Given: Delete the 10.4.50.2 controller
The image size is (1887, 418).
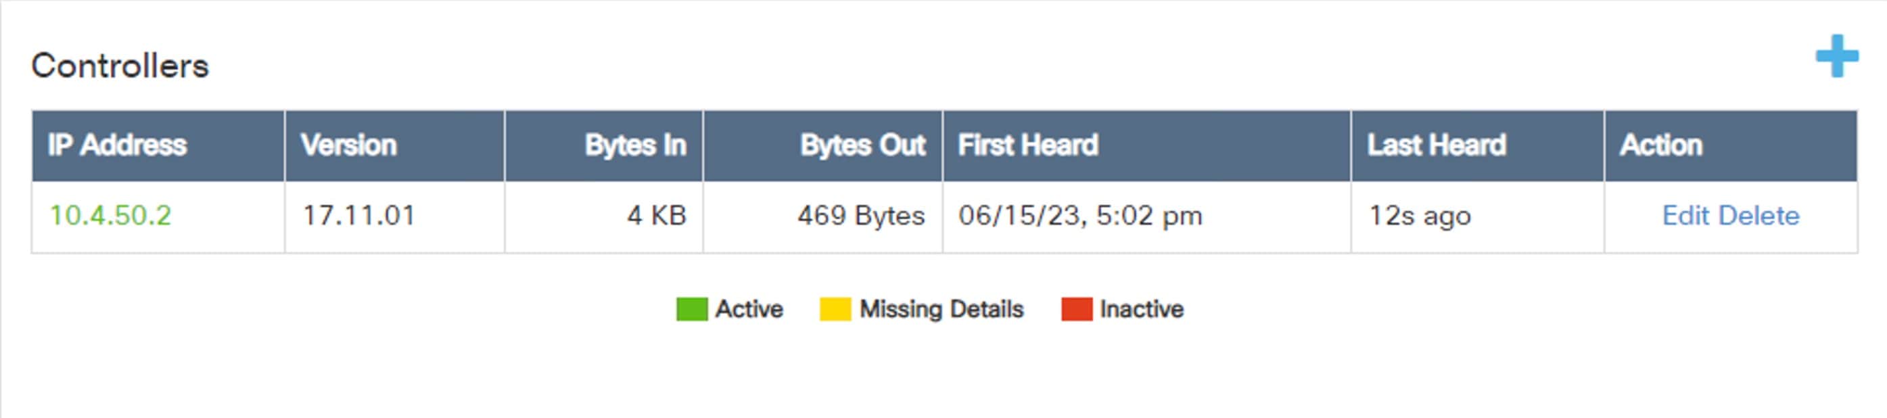Looking at the screenshot, I should pos(1758,216).
